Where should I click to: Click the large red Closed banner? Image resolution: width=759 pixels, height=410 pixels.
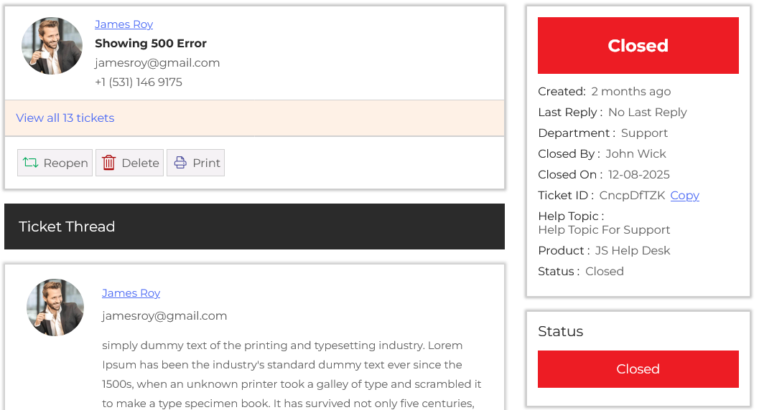638,46
